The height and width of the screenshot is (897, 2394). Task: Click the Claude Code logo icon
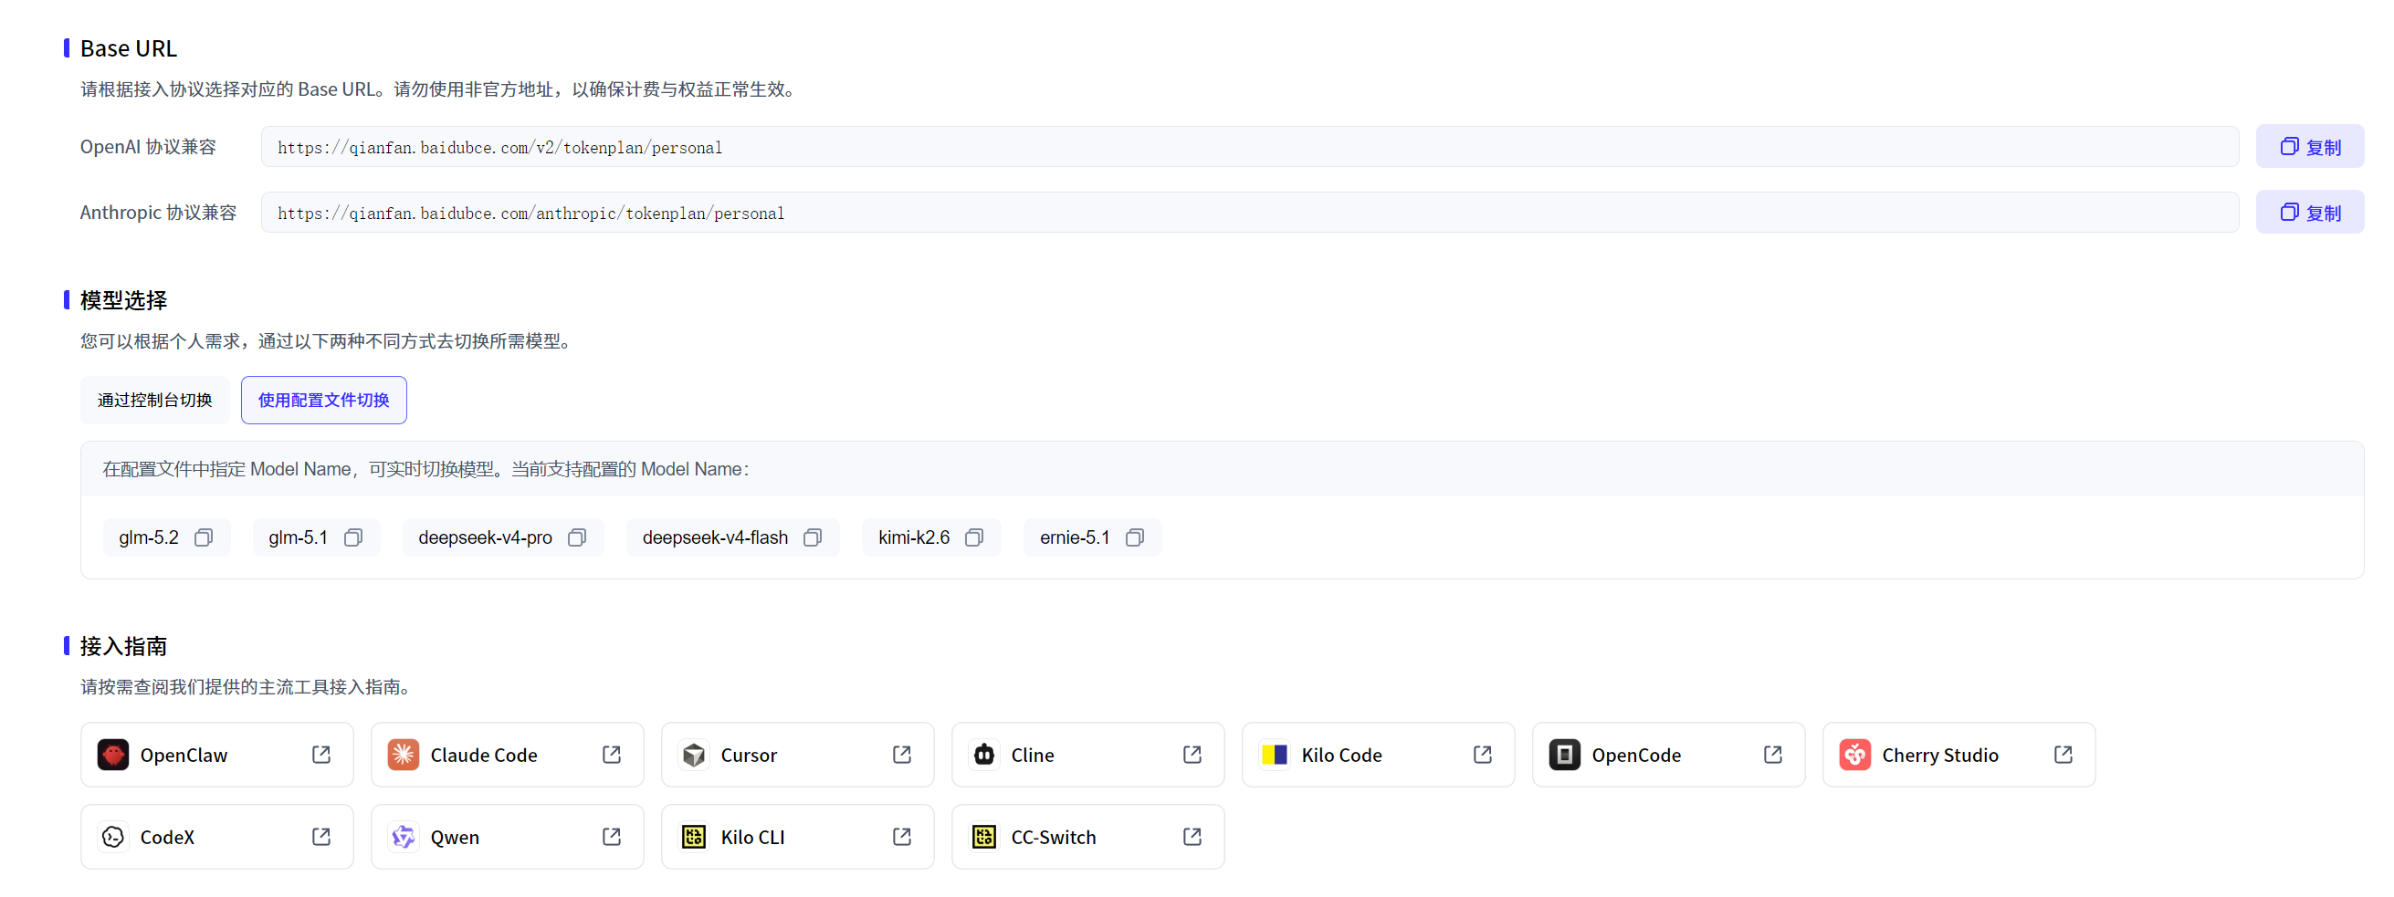404,755
